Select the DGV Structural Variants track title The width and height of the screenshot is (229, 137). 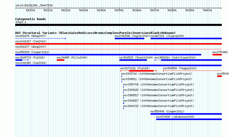tap(95, 33)
